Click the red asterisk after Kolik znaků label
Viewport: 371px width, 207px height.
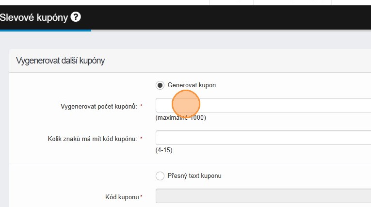pos(141,139)
